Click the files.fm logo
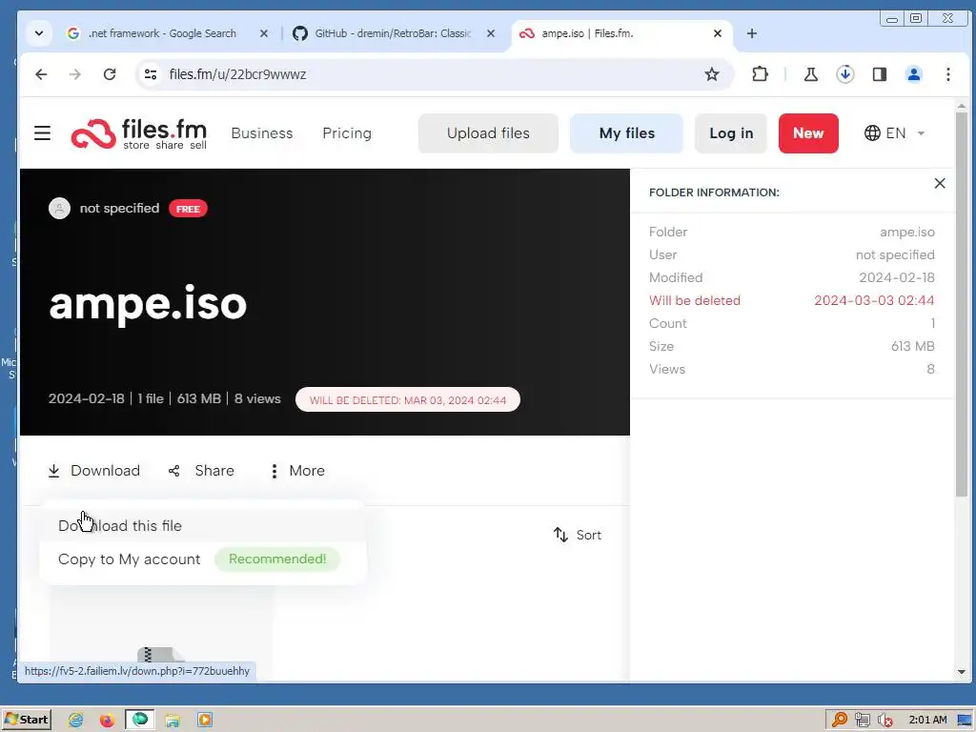976x732 pixels. 139,133
